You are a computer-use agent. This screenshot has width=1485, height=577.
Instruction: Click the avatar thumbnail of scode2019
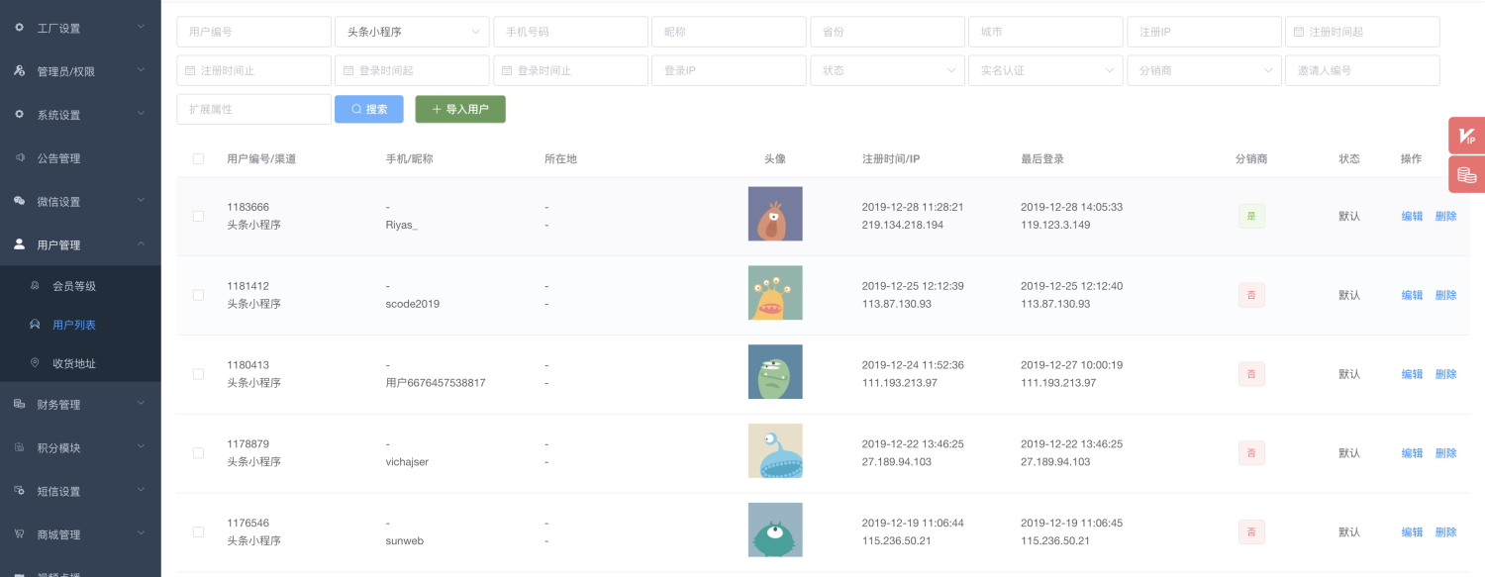775,293
